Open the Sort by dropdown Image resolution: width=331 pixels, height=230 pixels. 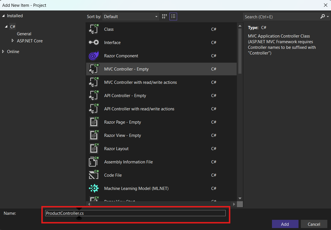[x=130, y=17]
